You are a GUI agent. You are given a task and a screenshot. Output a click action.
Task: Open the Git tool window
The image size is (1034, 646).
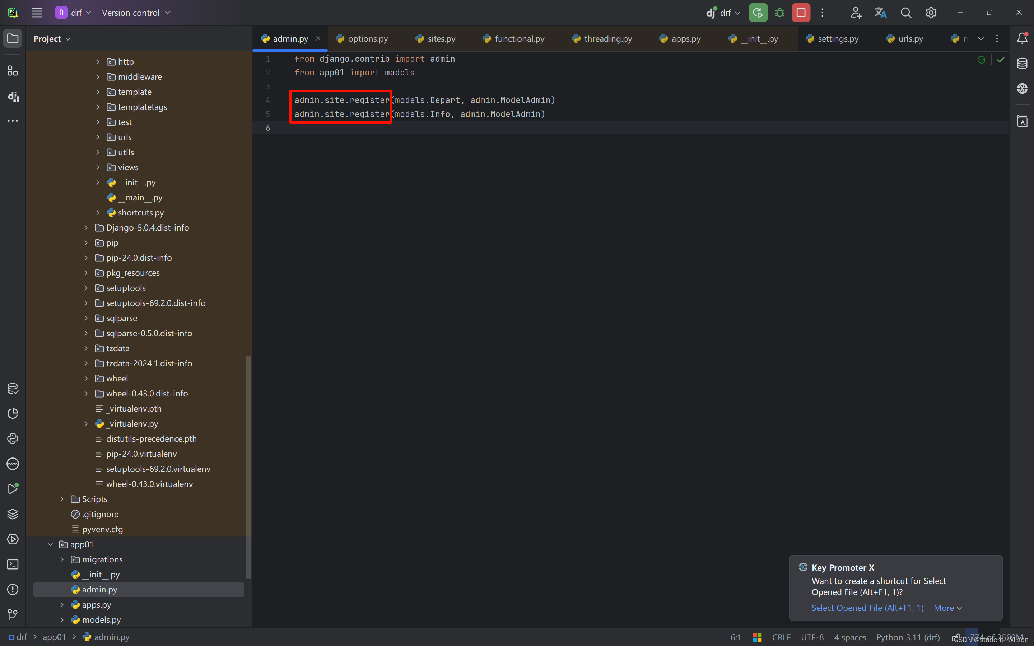(13, 614)
